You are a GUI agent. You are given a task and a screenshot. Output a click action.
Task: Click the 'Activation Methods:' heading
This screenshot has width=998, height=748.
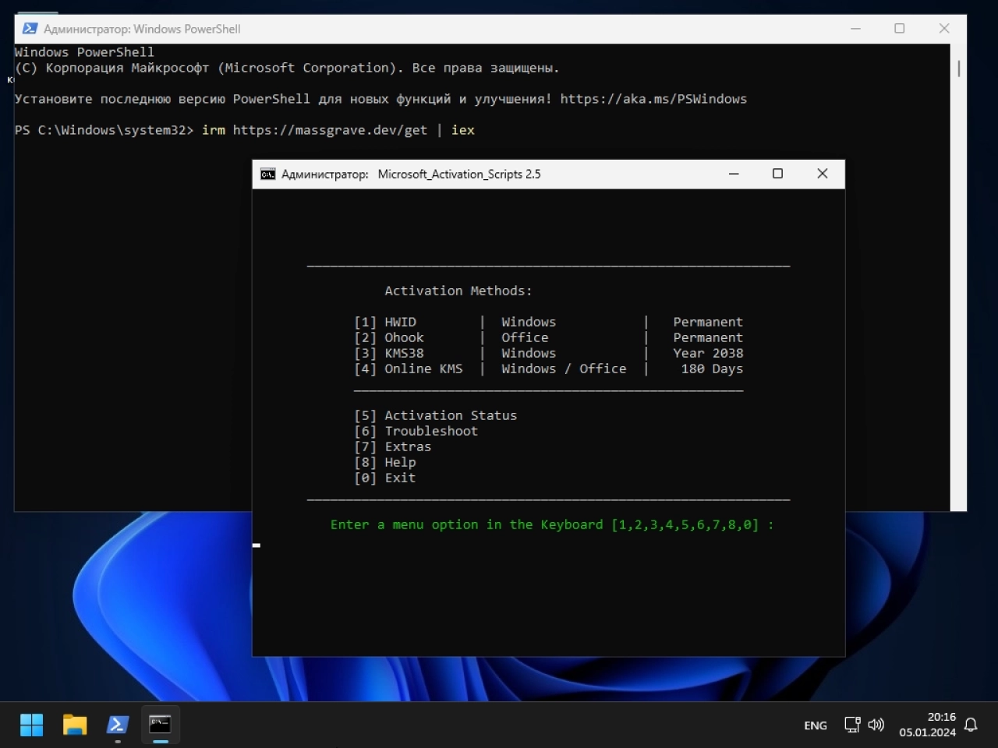[x=458, y=291]
